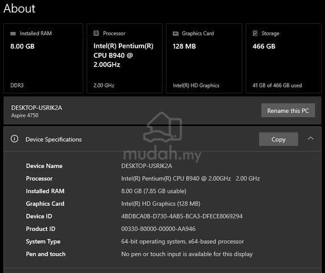Click the System Type value text
325x273 pixels.
[x=182, y=242]
